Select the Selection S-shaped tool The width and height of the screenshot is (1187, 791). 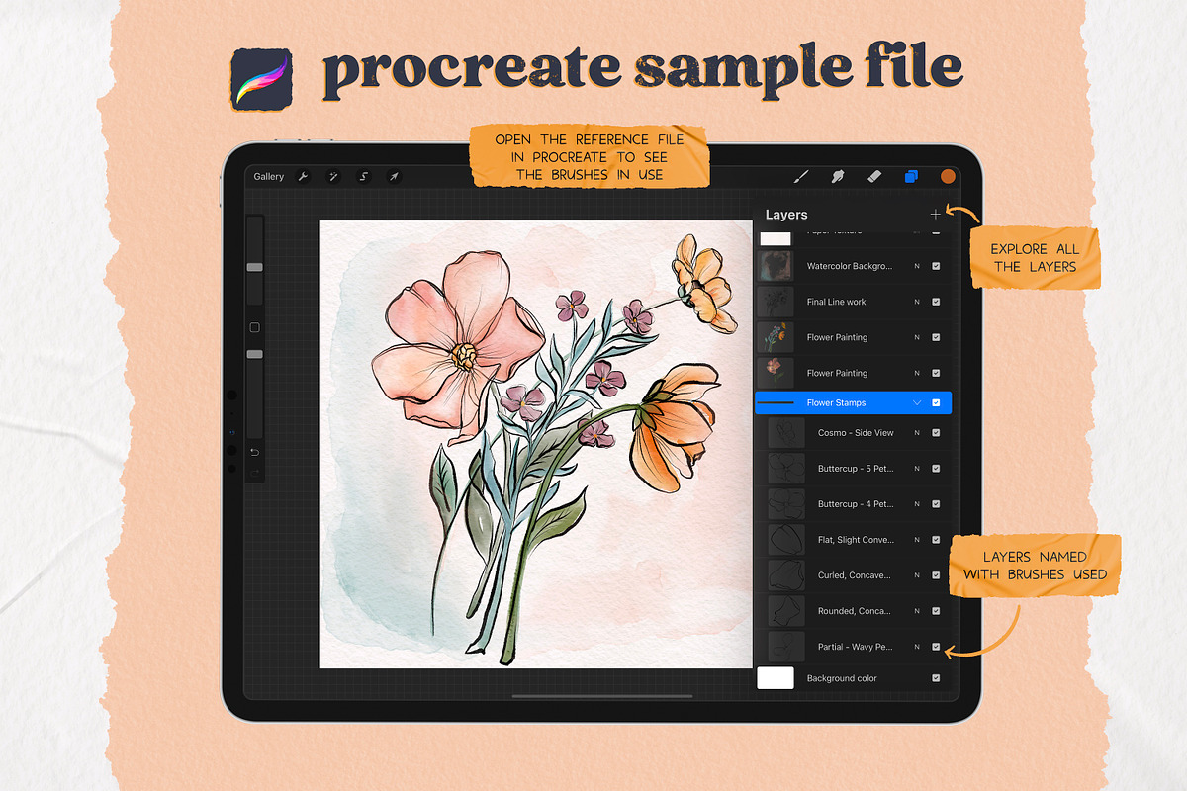(364, 177)
